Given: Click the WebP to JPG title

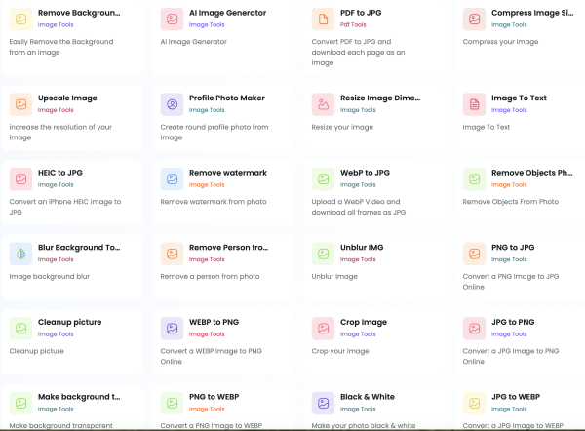Looking at the screenshot, I should 365,173.
